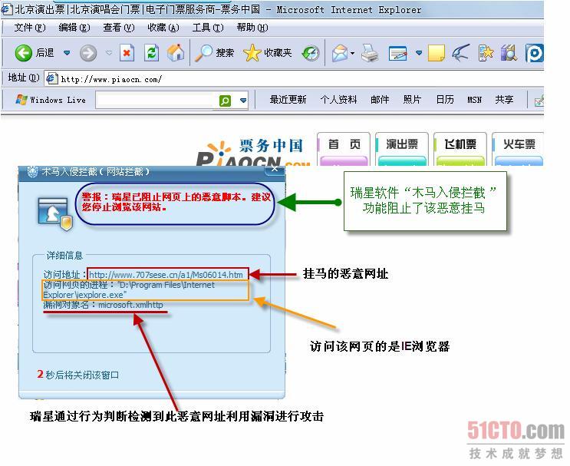The height and width of the screenshot is (466, 570).
Task: Open 共享 in Windows Live toolbar
Action: [504, 99]
